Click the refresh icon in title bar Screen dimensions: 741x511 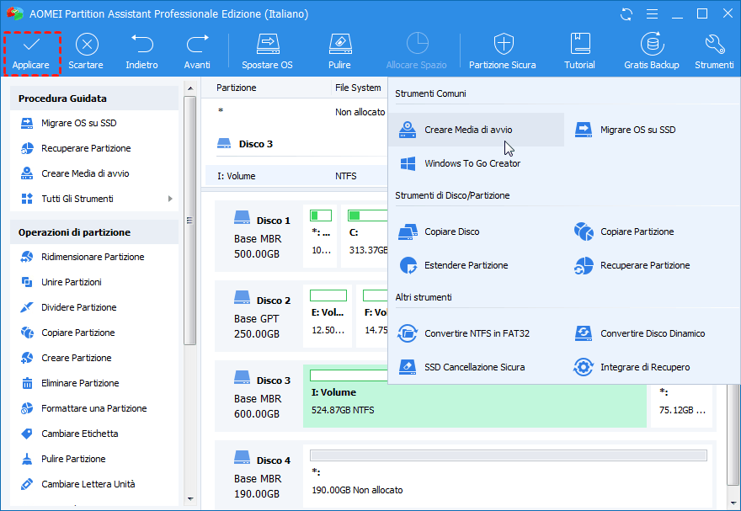pyautogui.click(x=626, y=14)
